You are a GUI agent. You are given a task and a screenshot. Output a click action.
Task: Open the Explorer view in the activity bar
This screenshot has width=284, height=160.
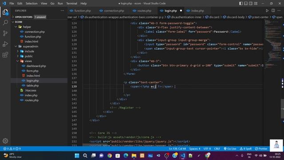pyautogui.click(x=5, y=12)
